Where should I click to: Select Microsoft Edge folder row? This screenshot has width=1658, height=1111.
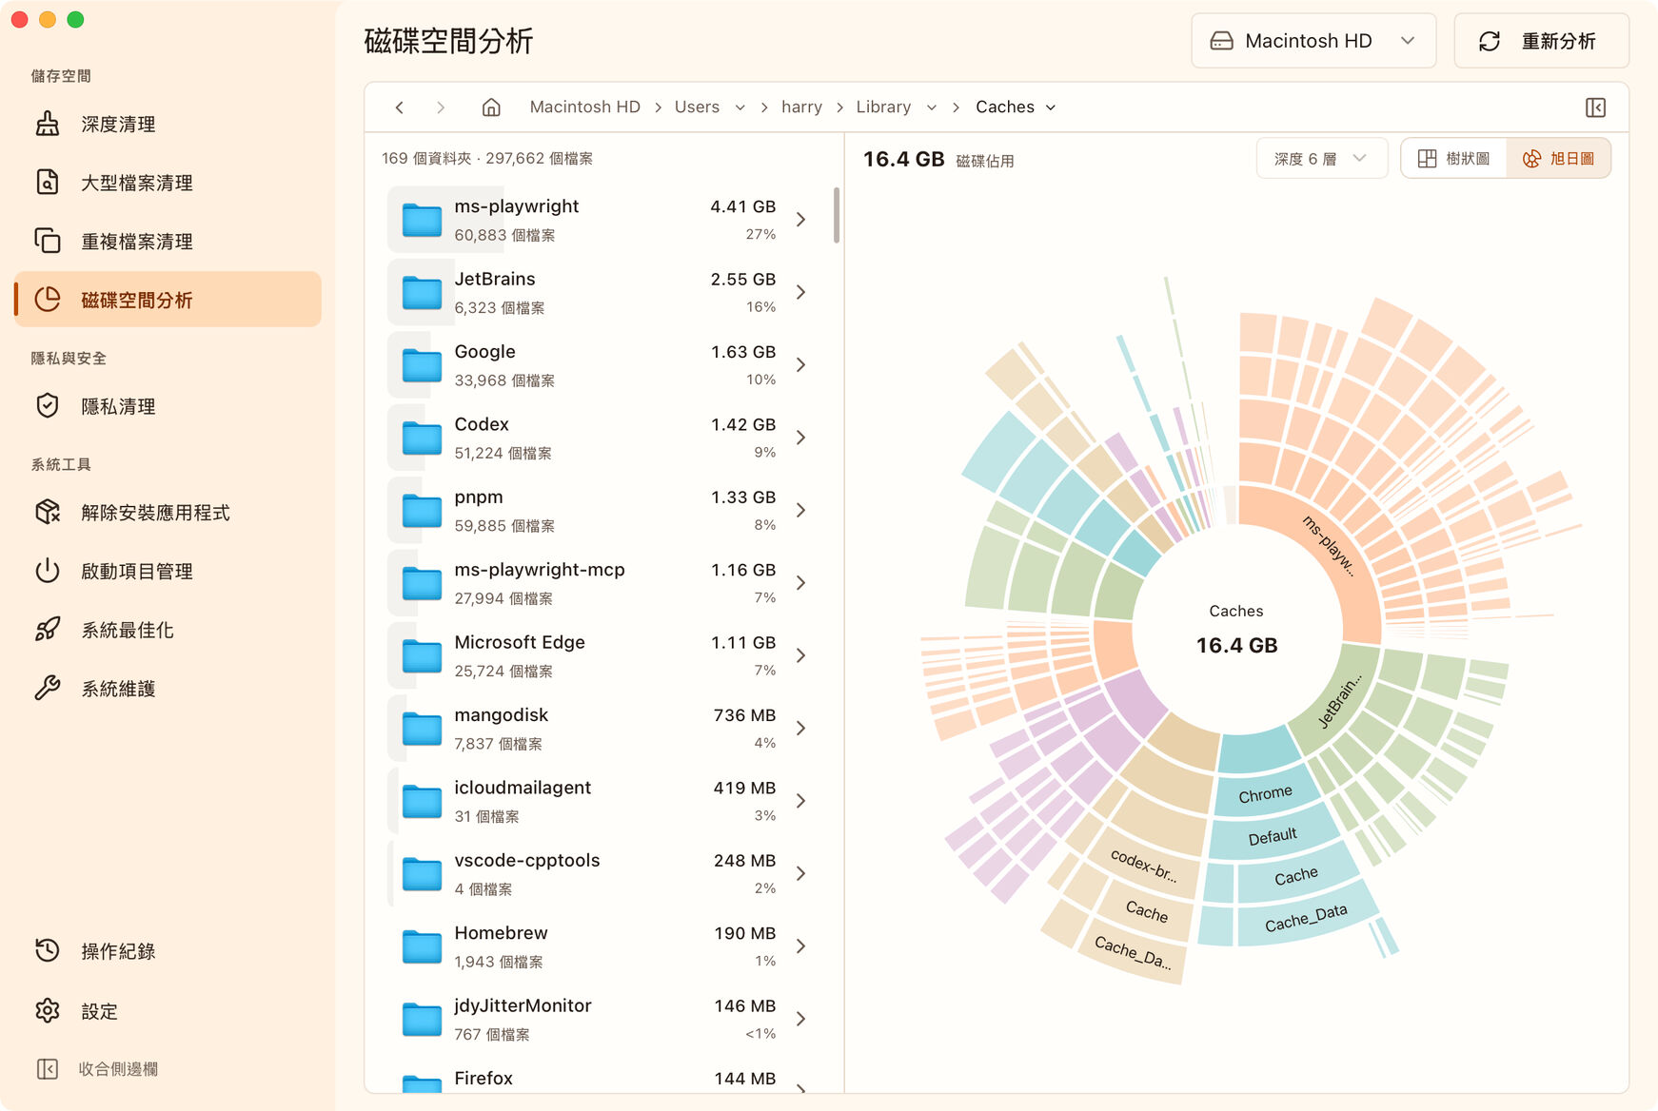pos(602,656)
